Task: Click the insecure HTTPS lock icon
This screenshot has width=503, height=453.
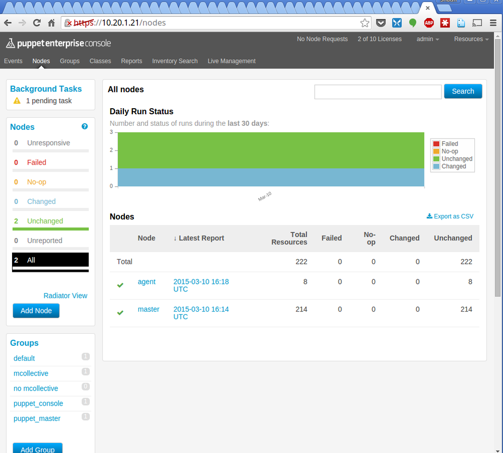Action: pos(68,23)
